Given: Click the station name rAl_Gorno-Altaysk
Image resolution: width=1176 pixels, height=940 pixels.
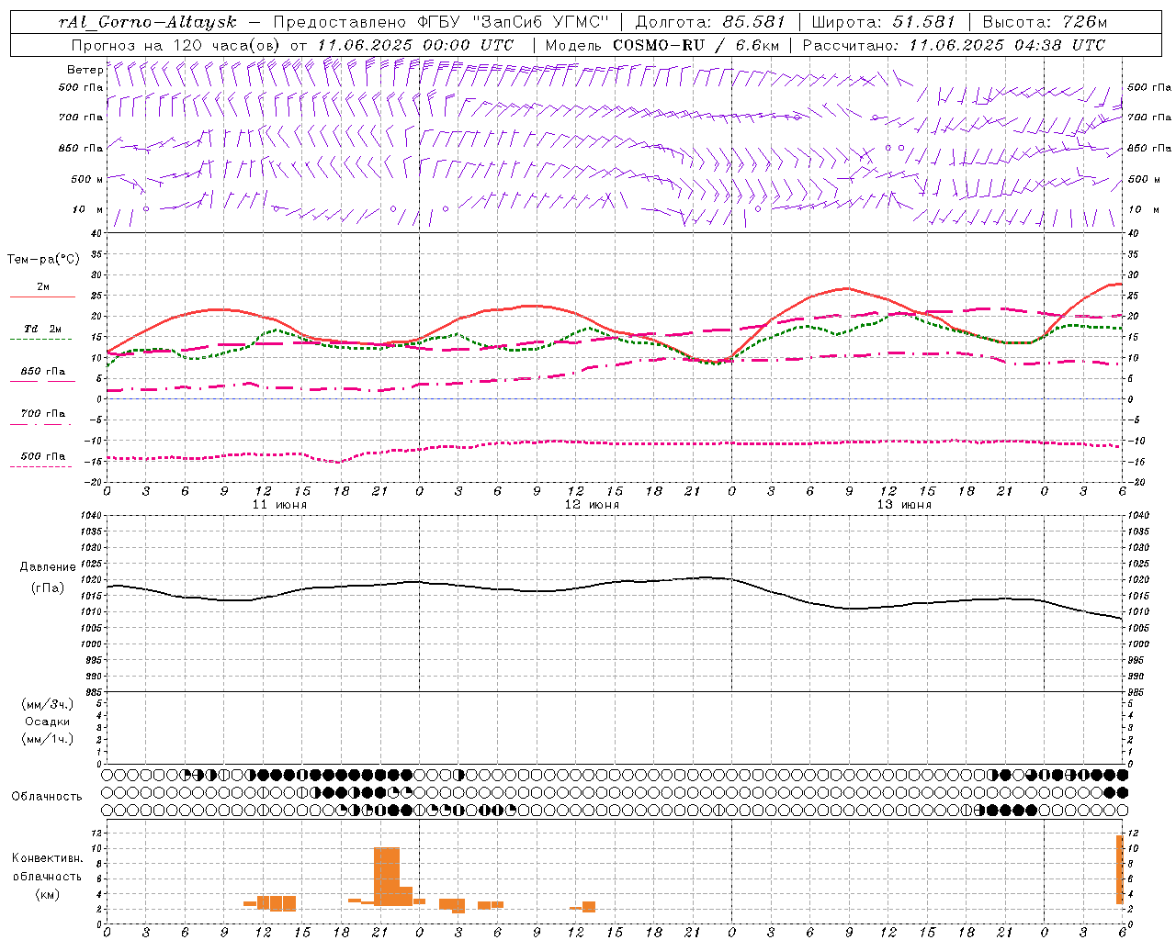Looking at the screenshot, I should [x=148, y=22].
